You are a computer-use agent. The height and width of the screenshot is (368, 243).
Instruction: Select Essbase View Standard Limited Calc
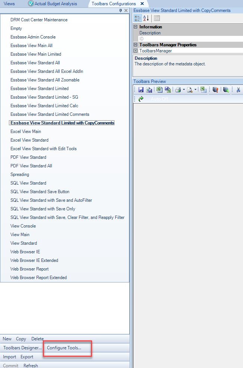coord(44,106)
